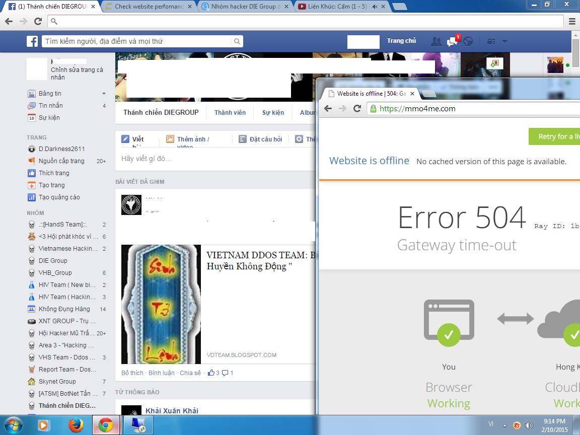580x435 pixels.
Task: Focus the Facebook search input field
Action: point(137,41)
